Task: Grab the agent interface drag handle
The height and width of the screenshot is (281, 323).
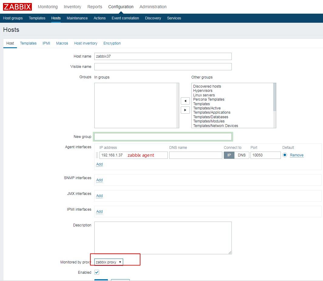Action: [97, 155]
